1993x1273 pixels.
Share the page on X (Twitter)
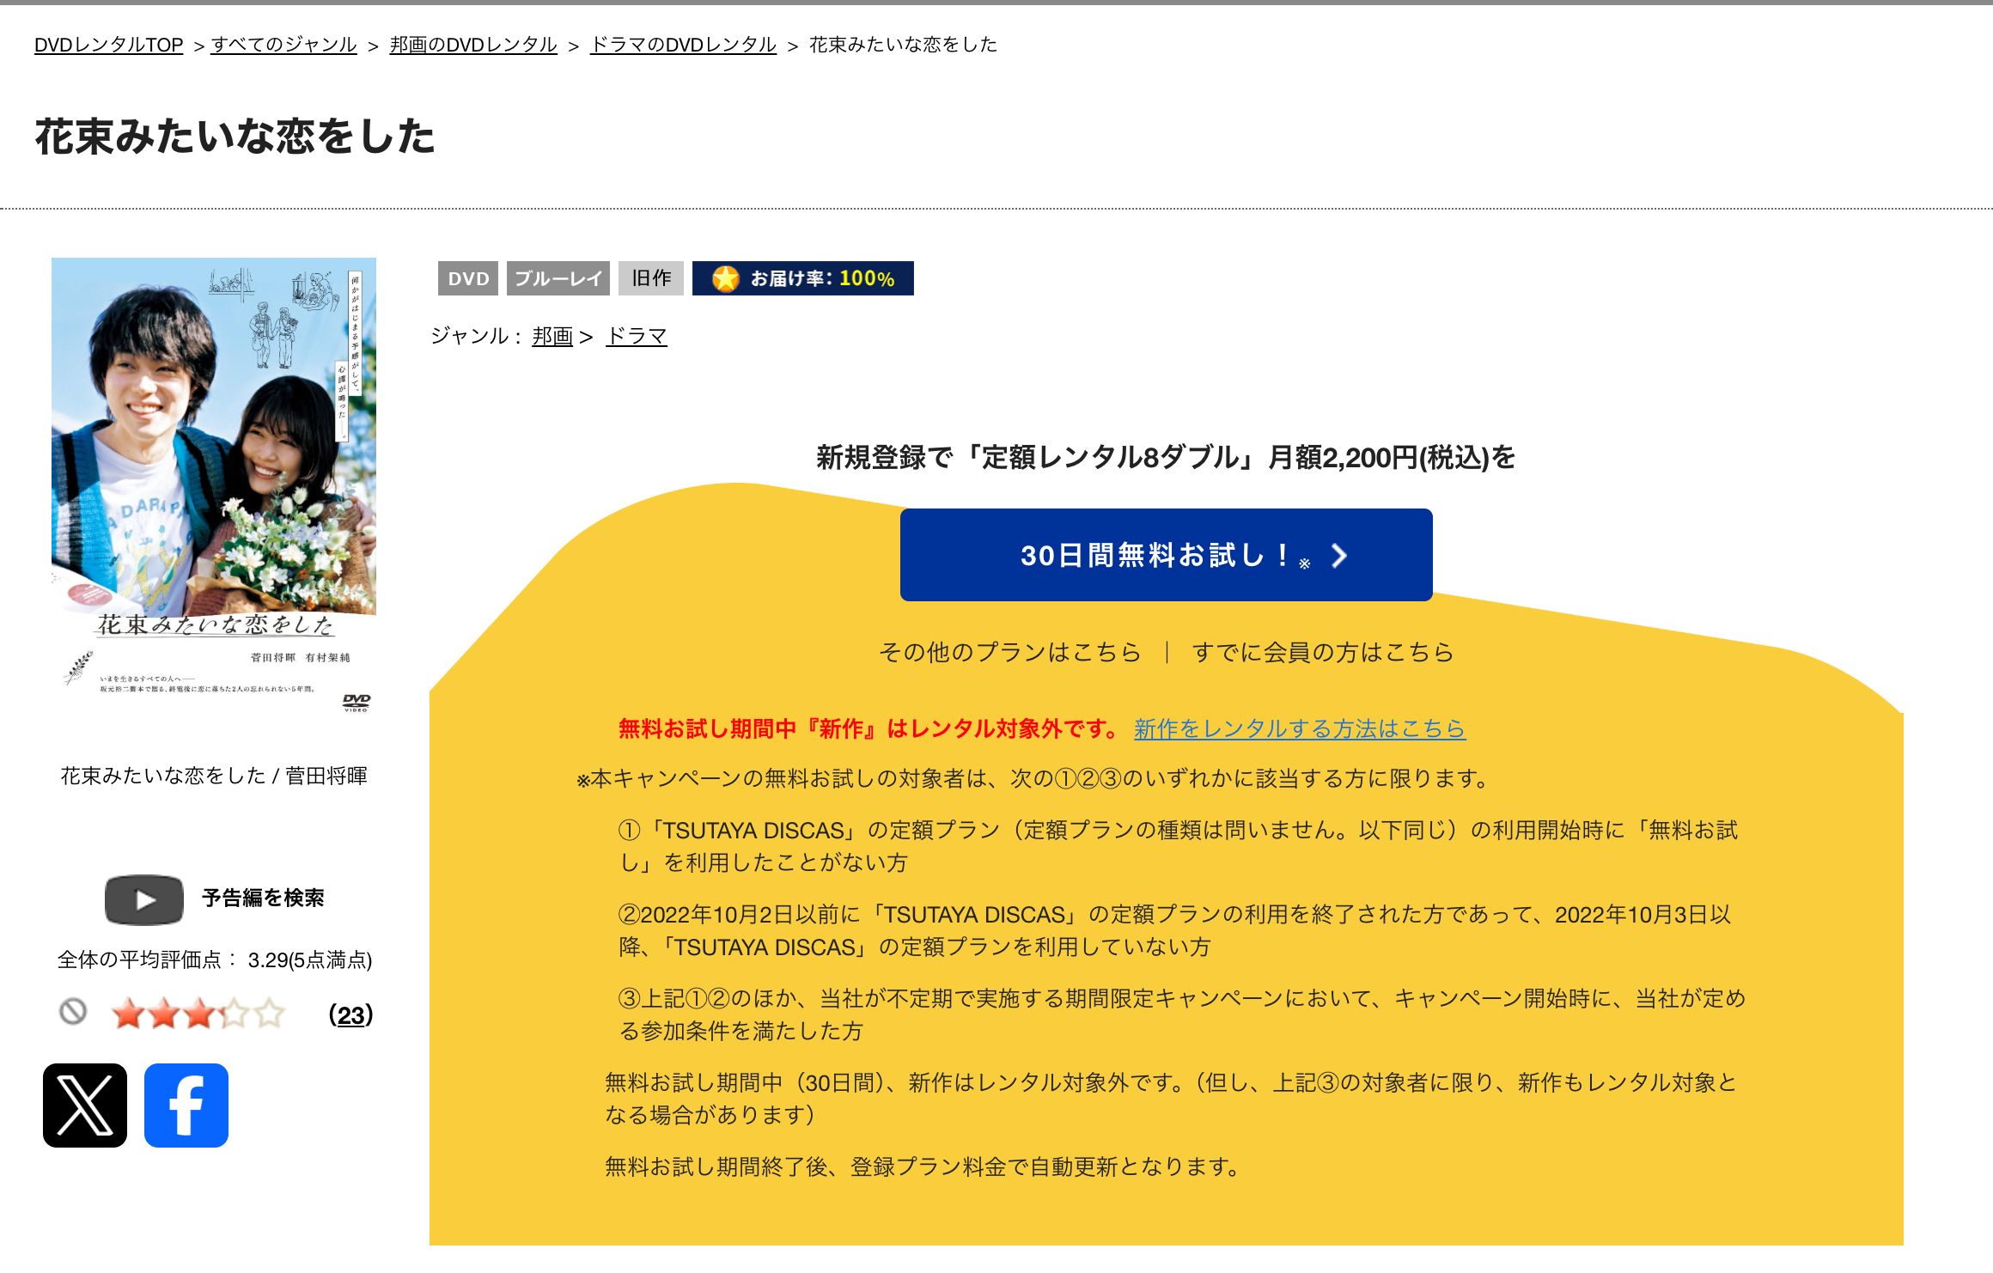85,1105
